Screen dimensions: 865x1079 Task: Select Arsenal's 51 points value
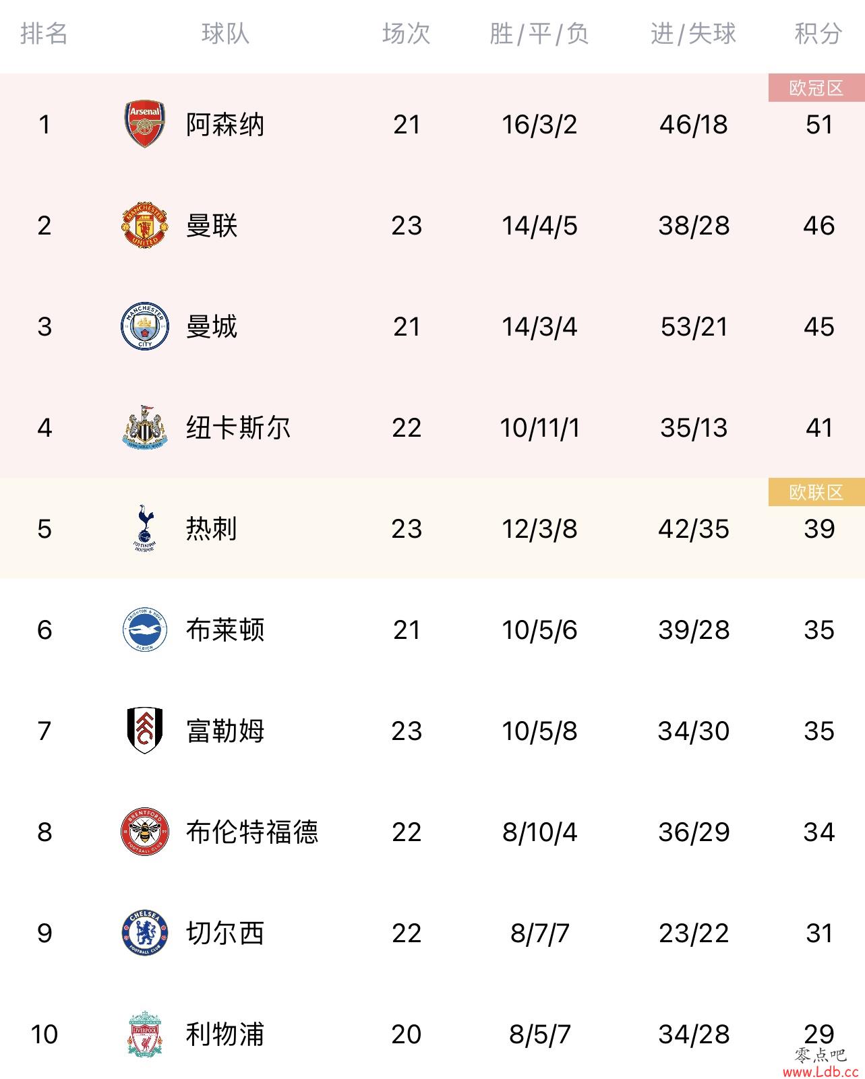pyautogui.click(x=819, y=125)
